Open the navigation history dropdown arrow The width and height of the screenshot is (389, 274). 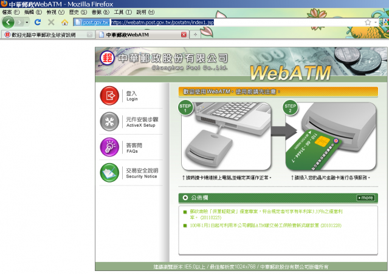tap(27, 22)
